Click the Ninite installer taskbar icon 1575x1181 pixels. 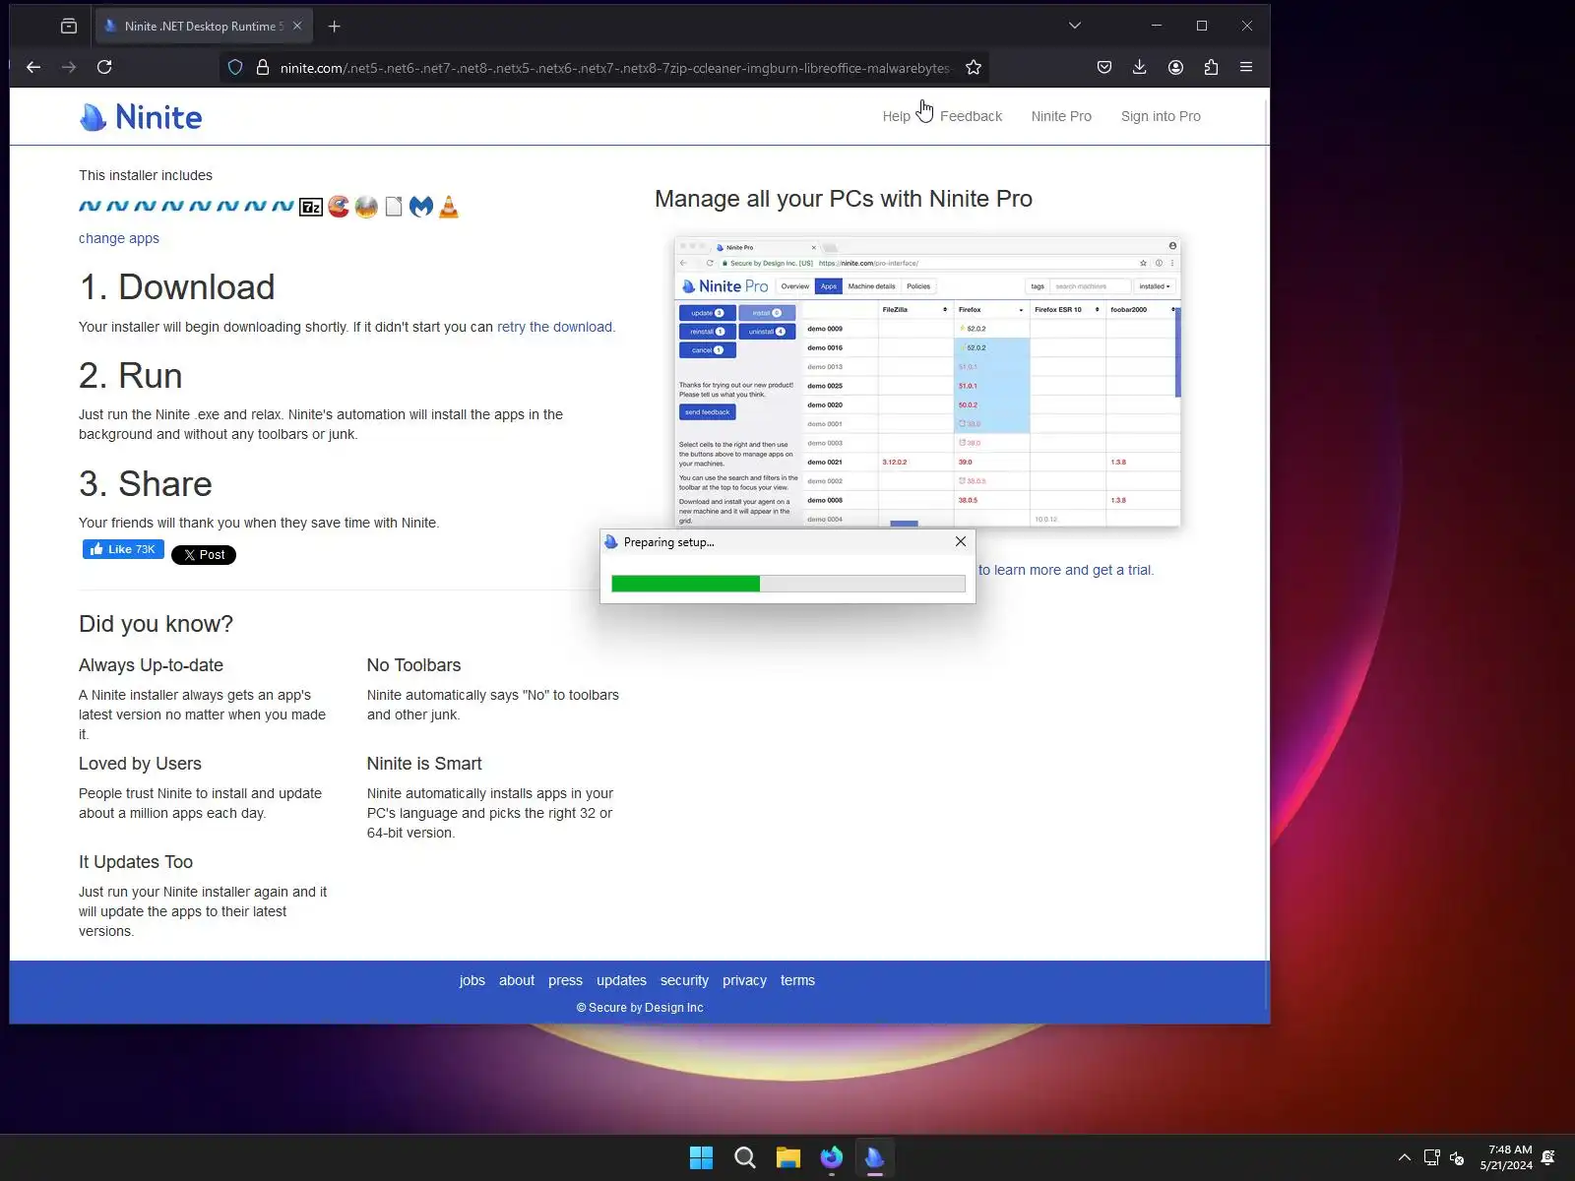point(875,1157)
